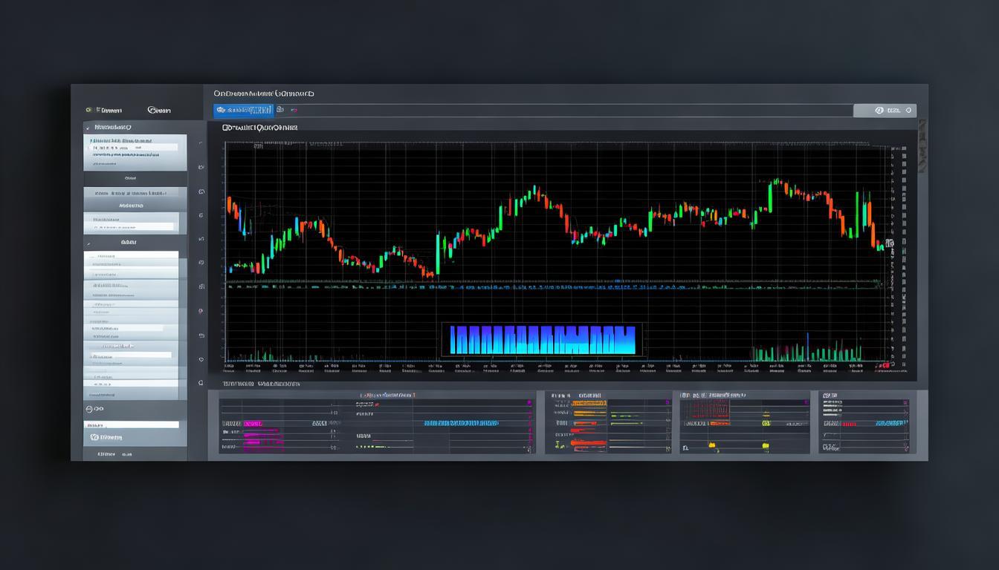Select the second header item in the sidebar top row

coord(159,110)
